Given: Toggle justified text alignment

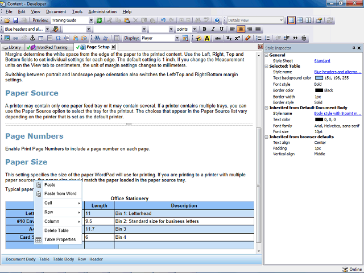Looking at the screenshot, I should pyautogui.click(x=258, y=29).
